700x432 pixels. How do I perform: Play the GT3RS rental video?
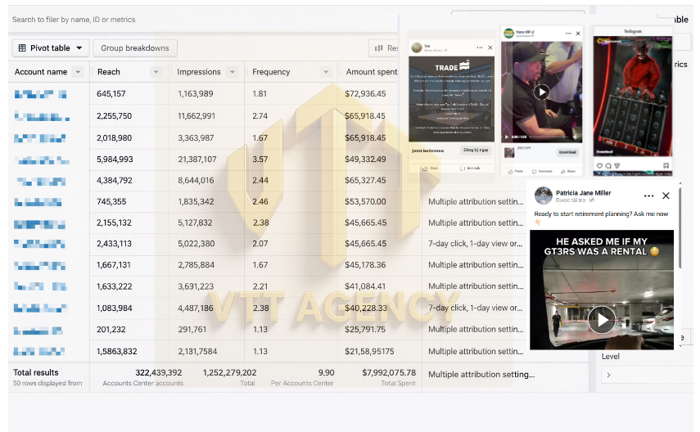tap(601, 320)
